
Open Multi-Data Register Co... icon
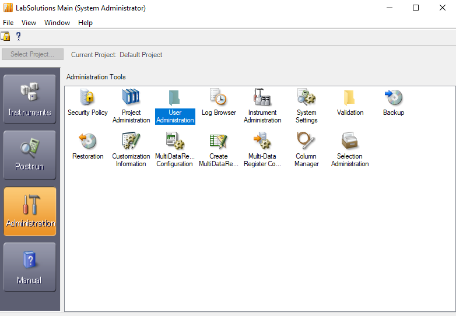click(x=262, y=150)
